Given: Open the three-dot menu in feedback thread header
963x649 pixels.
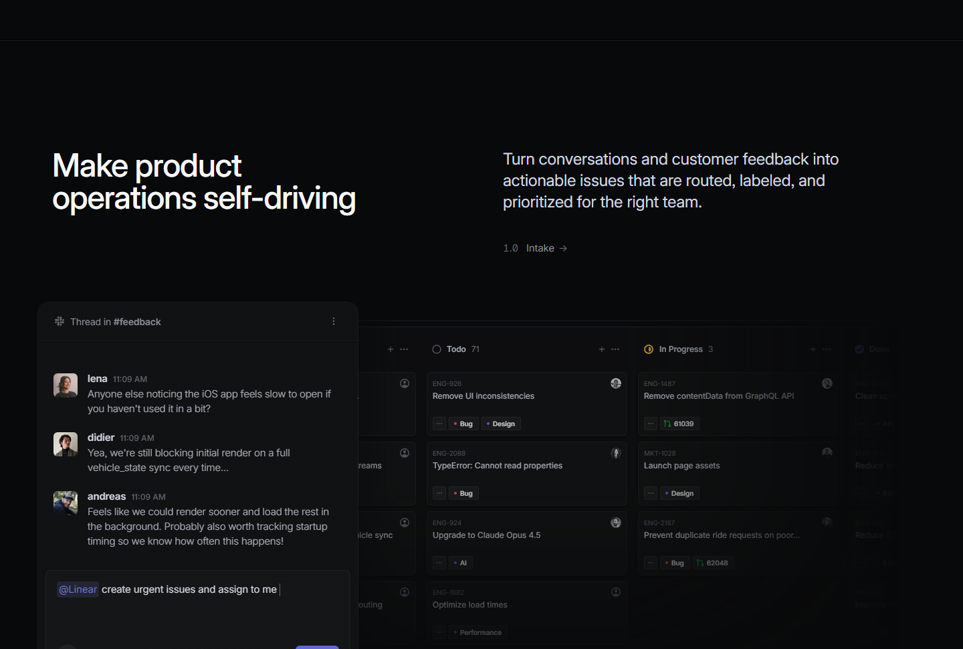Looking at the screenshot, I should [x=334, y=322].
